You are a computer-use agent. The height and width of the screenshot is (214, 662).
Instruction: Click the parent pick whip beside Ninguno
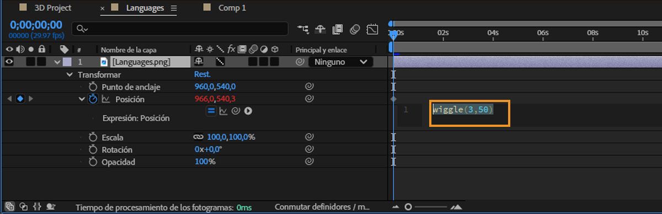pyautogui.click(x=300, y=62)
